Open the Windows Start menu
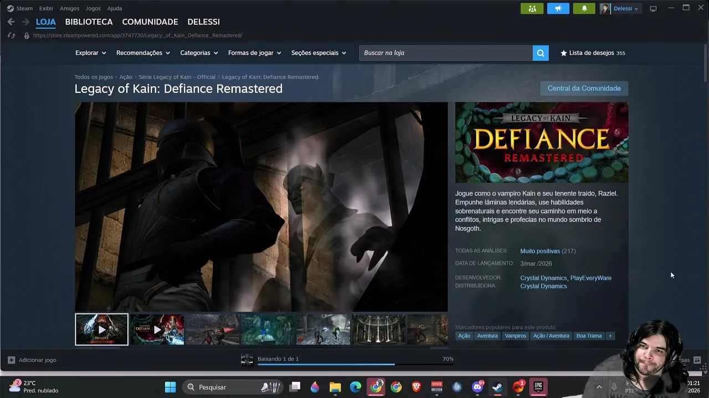This screenshot has width=709, height=398. point(170,387)
